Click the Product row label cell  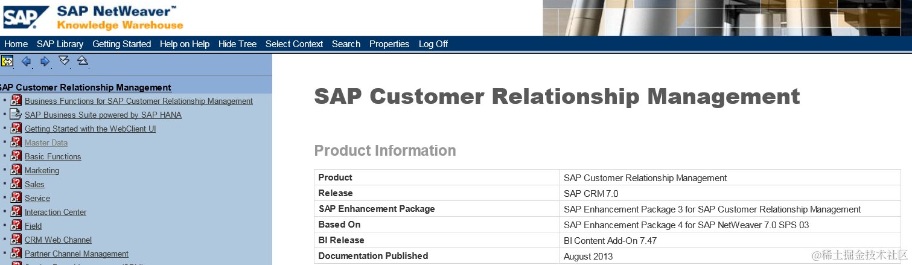pos(437,177)
